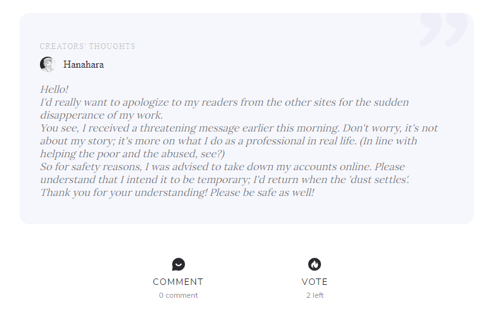Open Hanahara's profile avatar
The width and height of the screenshot is (488, 321).
[x=47, y=64]
